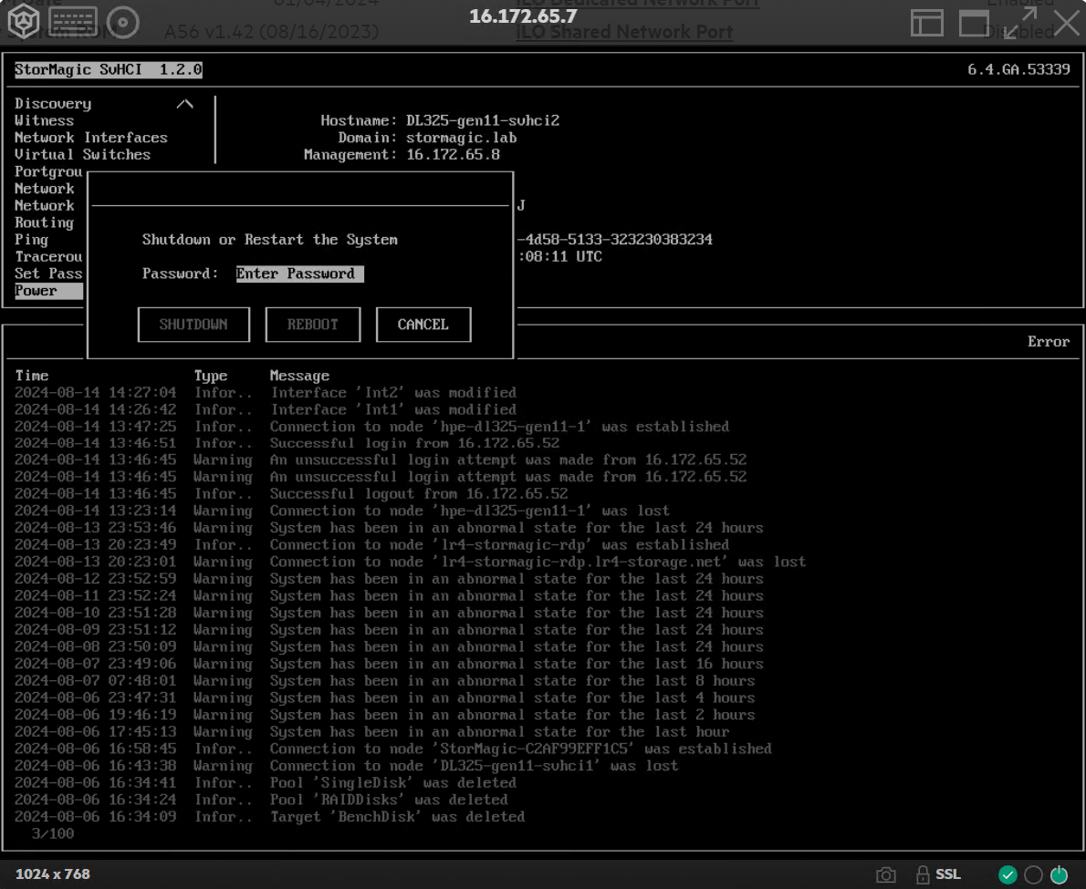1086x889 pixels.
Task: Click the Type column header
Action: click(211, 376)
